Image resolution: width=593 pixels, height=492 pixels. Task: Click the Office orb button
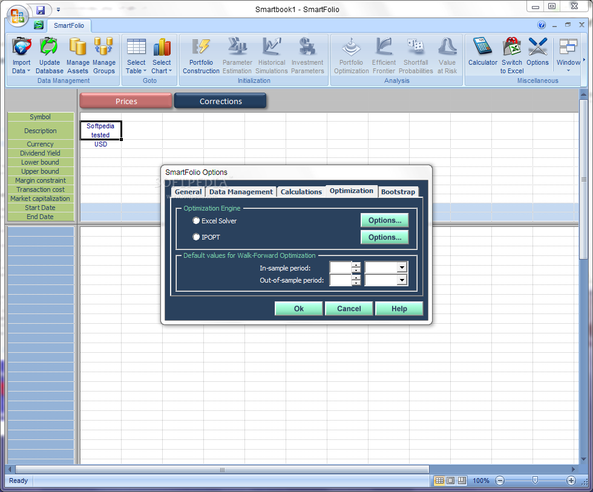coord(18,16)
